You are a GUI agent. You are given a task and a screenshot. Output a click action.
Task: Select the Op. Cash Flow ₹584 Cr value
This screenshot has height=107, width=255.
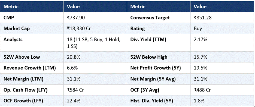click(76, 90)
